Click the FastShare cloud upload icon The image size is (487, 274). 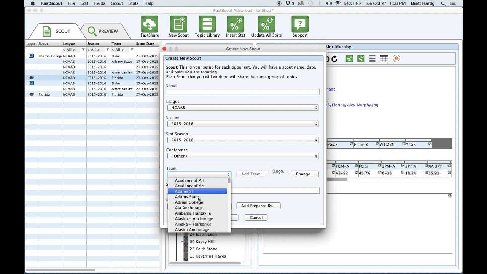[x=150, y=24]
